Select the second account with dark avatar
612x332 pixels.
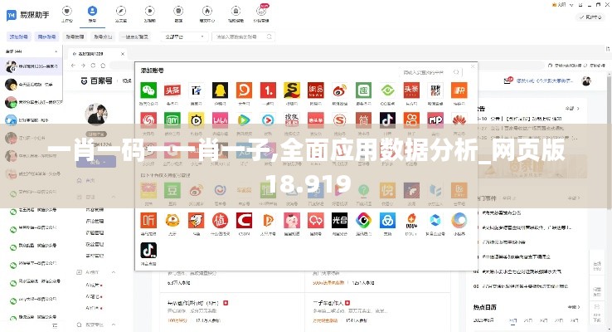[32, 85]
